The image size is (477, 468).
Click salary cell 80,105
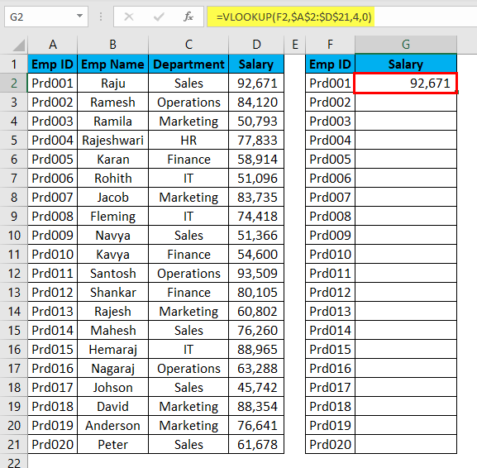click(256, 293)
